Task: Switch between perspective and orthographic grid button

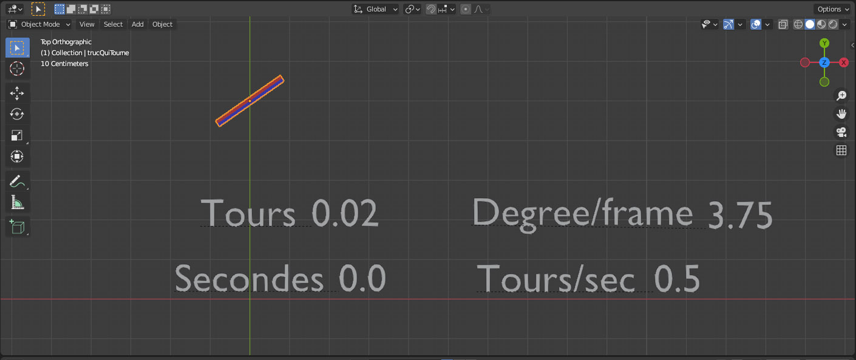Action: tap(841, 150)
